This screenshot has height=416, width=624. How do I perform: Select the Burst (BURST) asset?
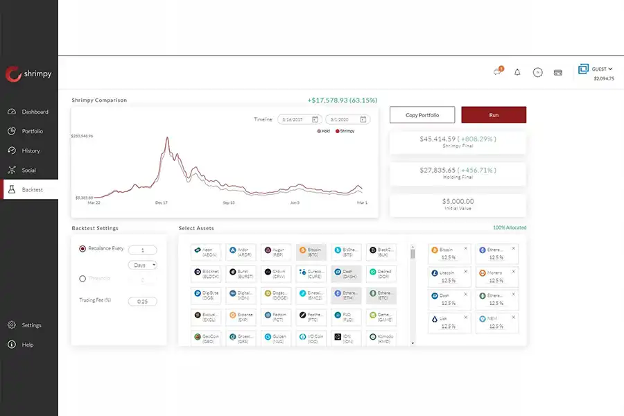click(241, 274)
